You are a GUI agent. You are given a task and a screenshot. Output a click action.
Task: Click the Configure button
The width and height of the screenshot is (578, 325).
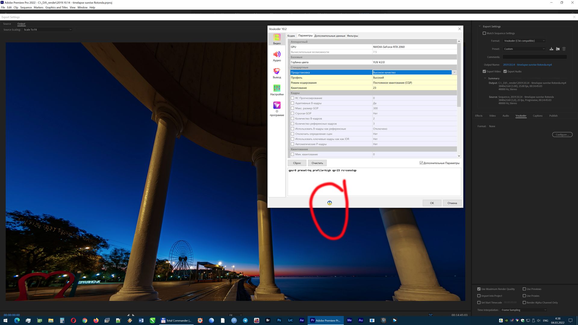pos(562,135)
